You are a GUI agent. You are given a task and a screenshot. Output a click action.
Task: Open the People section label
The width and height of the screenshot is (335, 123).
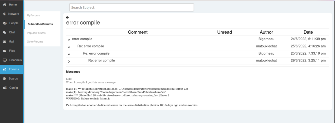coord(14,23)
